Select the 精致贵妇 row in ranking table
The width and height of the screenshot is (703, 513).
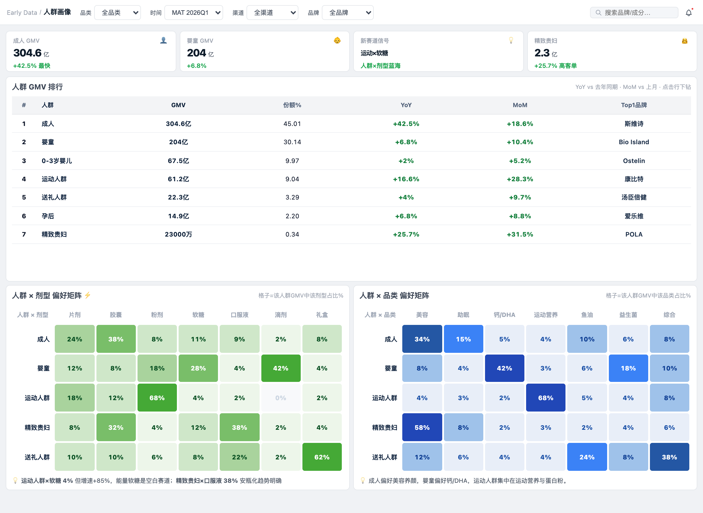351,234
